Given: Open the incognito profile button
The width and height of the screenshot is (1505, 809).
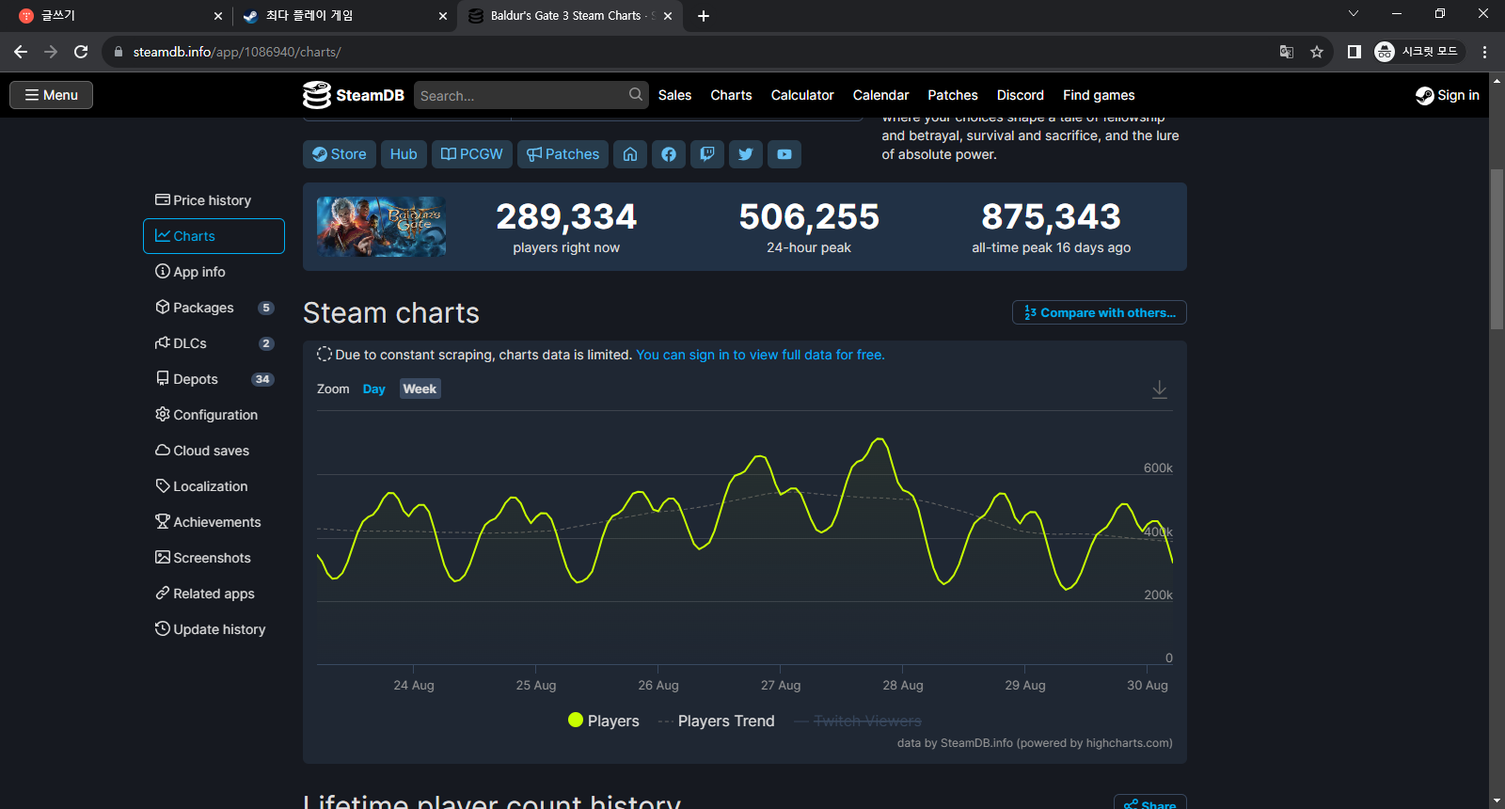Looking at the screenshot, I should (1418, 52).
